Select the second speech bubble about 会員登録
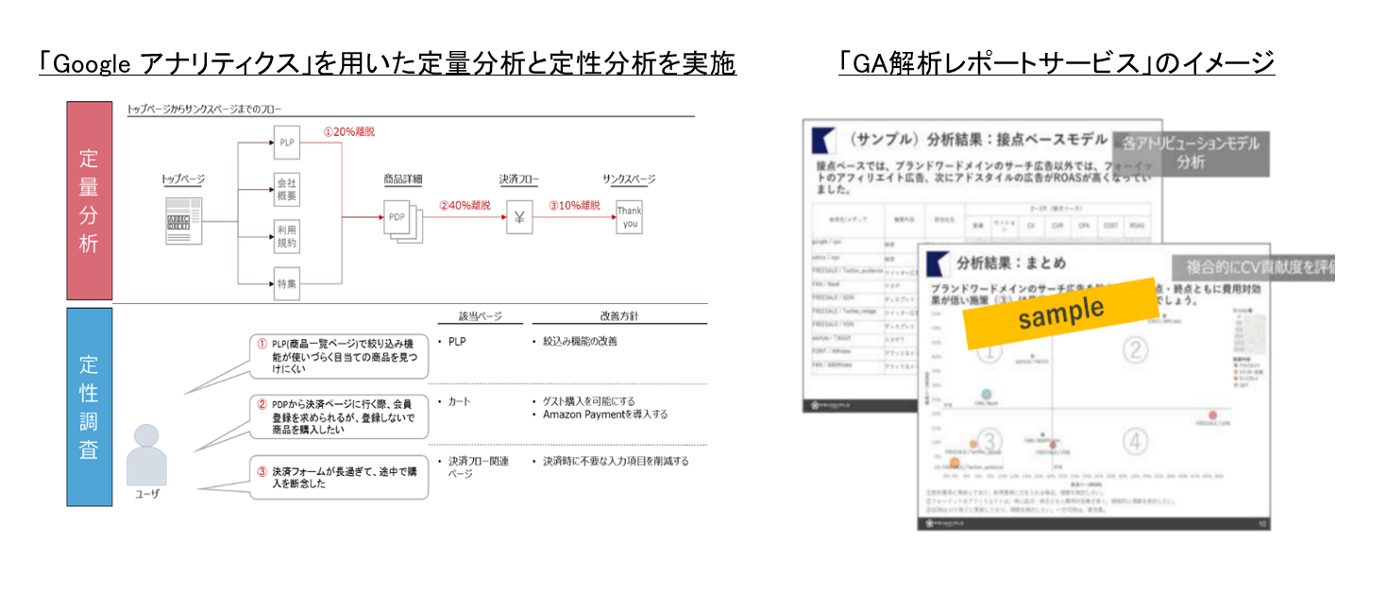1387x593 pixels. tap(338, 415)
